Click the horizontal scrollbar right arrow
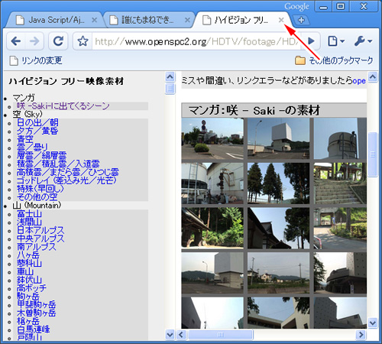The height and width of the screenshot is (344, 382). 361,335
